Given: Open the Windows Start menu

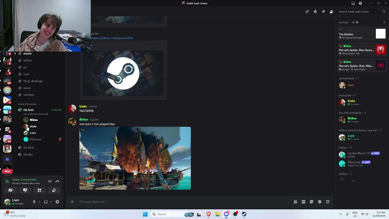Looking at the screenshot, I should pos(145,214).
